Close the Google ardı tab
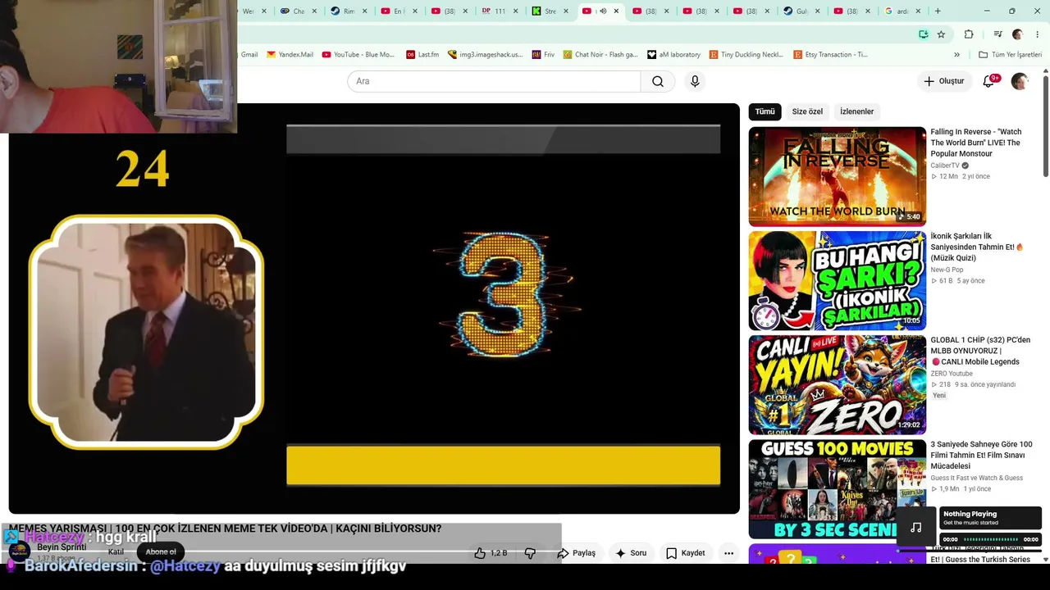The height and width of the screenshot is (590, 1050). [x=918, y=11]
